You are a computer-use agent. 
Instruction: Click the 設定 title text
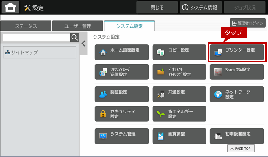coord(38,8)
